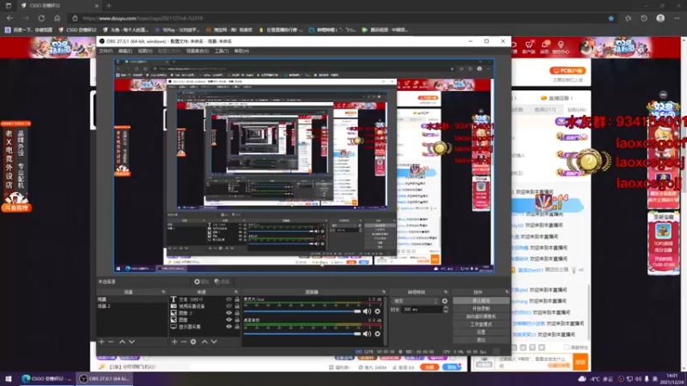Click the 滤镜 filters button
The height and width of the screenshot is (386, 687).
(x=222, y=281)
